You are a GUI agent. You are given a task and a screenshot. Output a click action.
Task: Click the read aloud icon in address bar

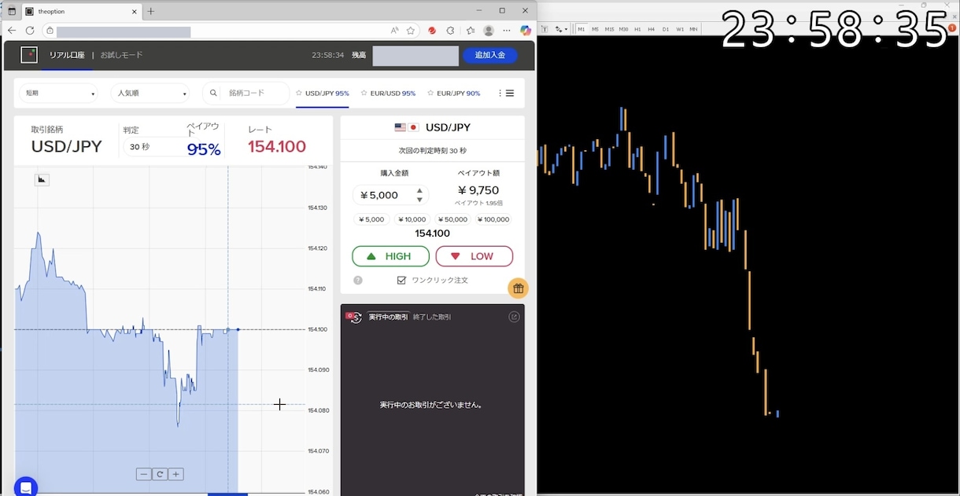click(x=394, y=31)
